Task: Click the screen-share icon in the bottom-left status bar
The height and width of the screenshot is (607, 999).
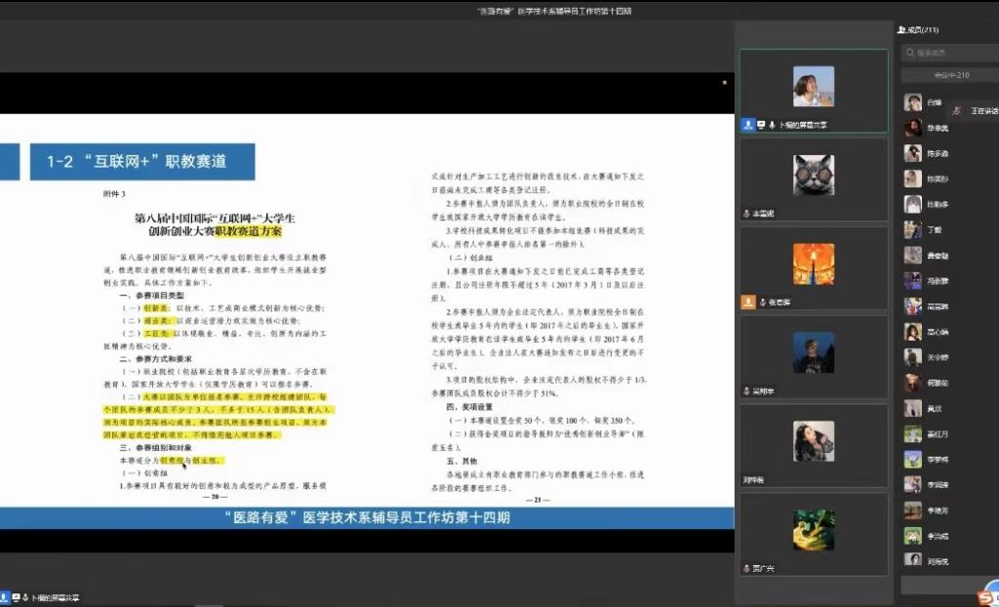Action: 16,597
